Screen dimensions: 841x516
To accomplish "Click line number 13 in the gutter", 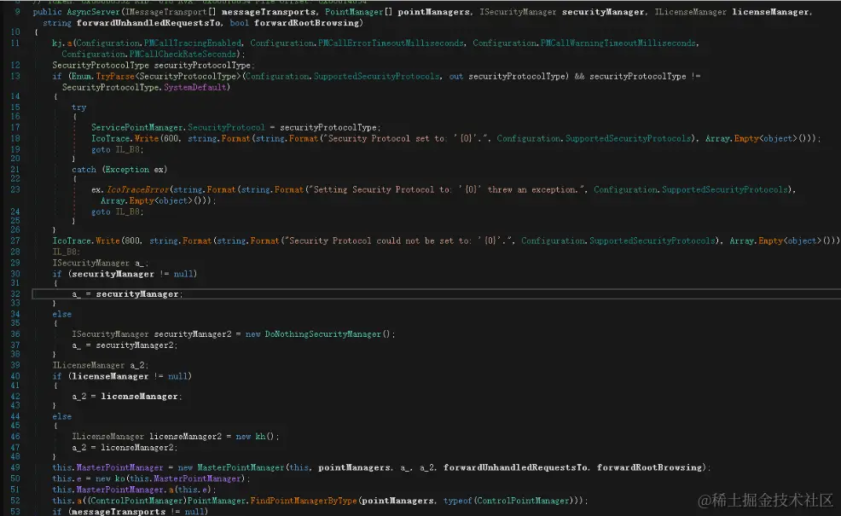I will [15, 77].
